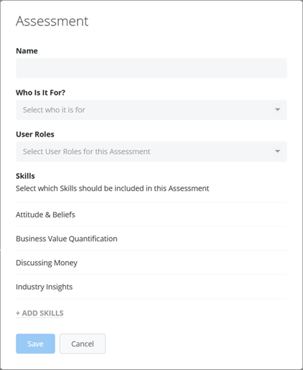303x370 pixels.
Task: Choose the Discussing Money skill
Action: pos(151,262)
